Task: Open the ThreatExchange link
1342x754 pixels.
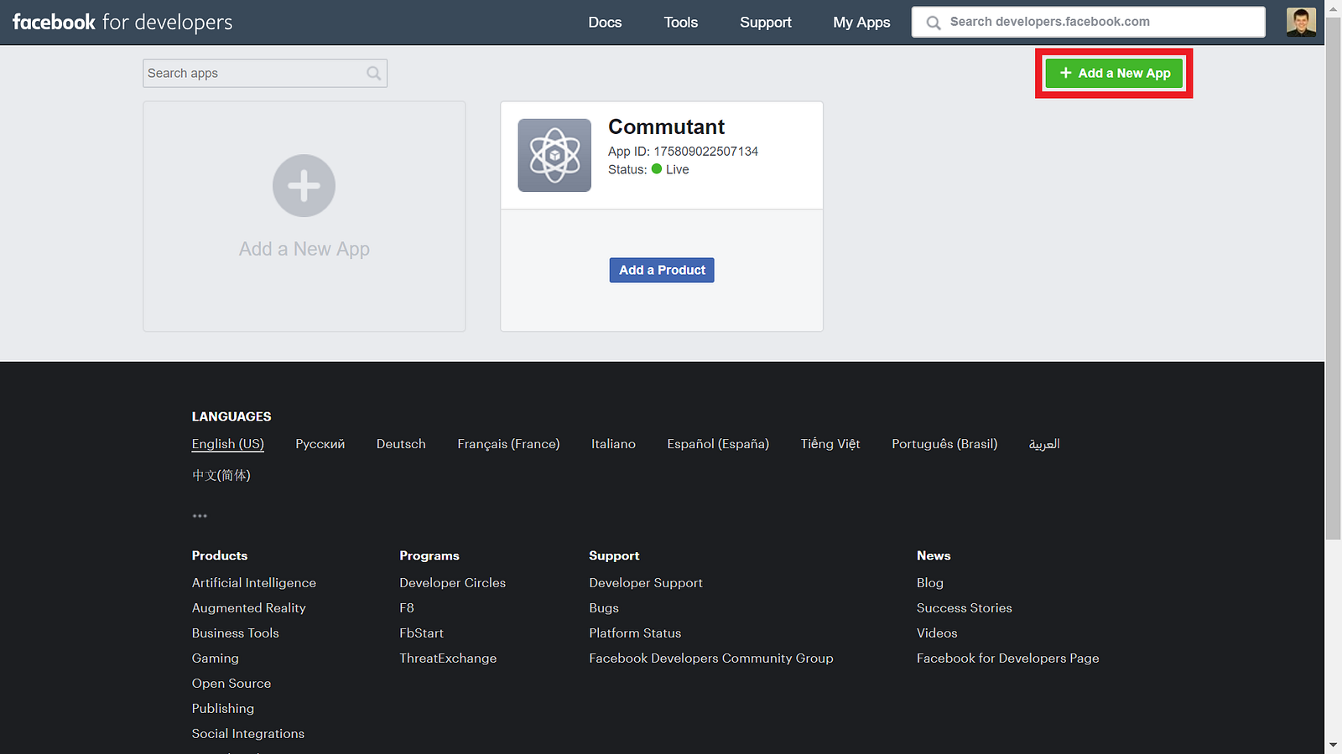Action: (x=448, y=658)
